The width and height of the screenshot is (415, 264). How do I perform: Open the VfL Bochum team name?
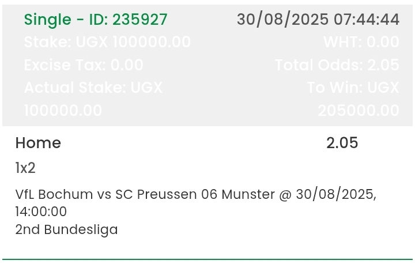click(54, 194)
